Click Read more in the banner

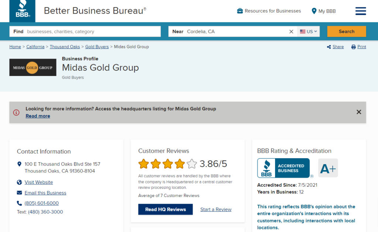coord(38,116)
